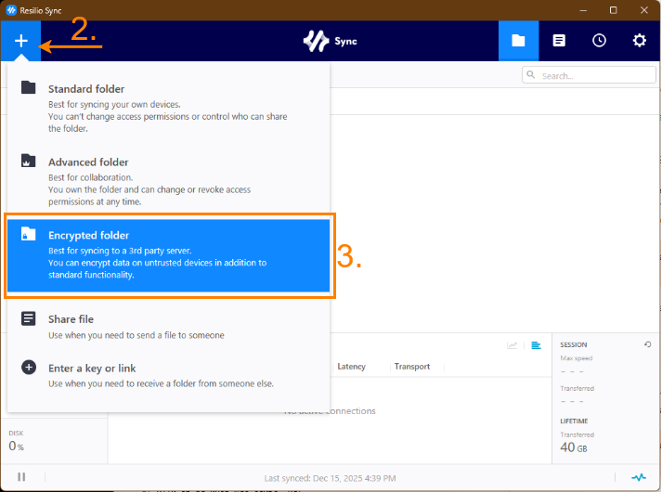Sort by the Latency column header
The image size is (662, 492).
click(x=351, y=367)
